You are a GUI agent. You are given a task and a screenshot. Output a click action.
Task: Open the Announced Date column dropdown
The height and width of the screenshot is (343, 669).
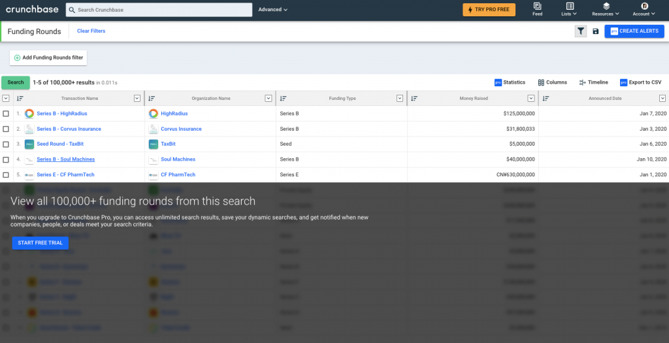662,99
